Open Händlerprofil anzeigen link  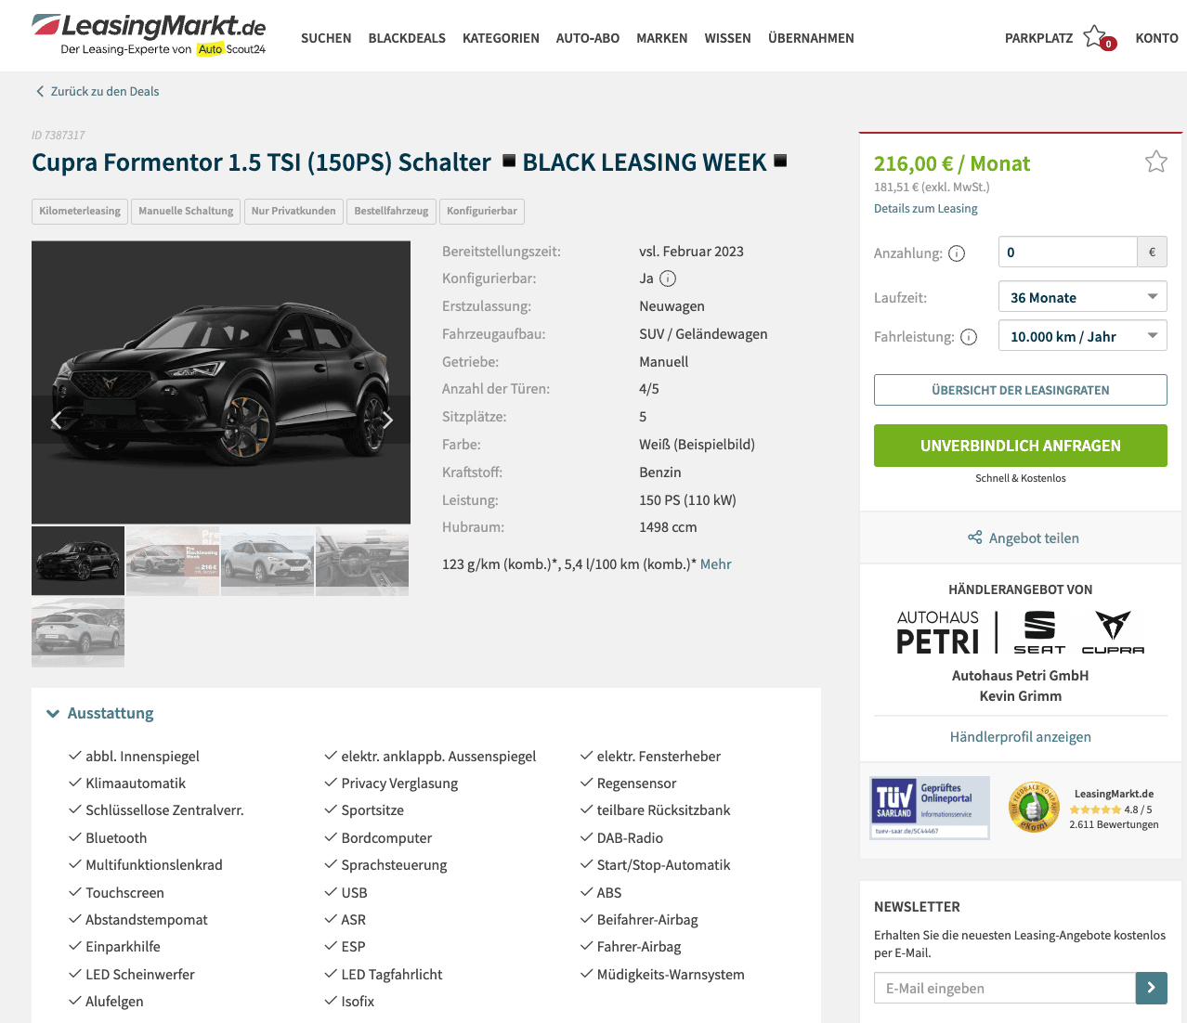point(1020,736)
